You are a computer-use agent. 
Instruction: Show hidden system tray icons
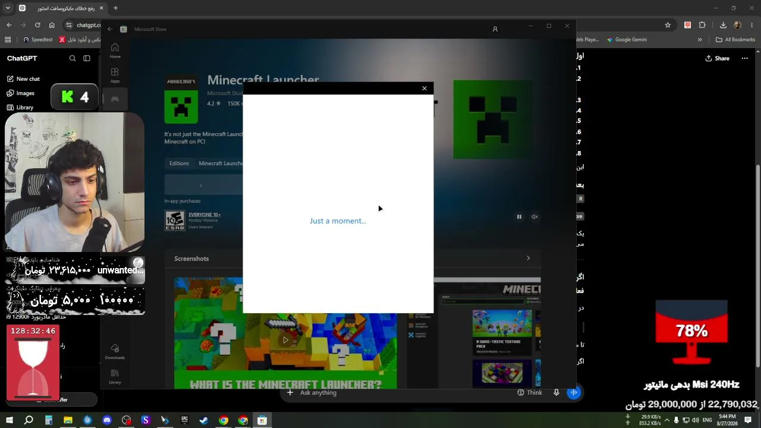(666, 420)
